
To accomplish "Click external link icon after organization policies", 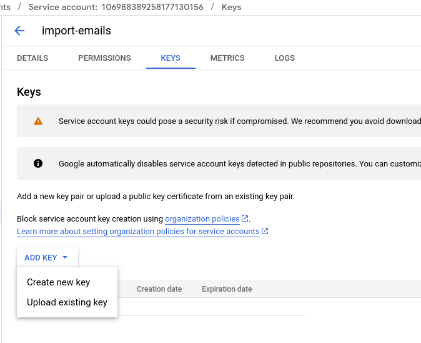I will point(245,218).
